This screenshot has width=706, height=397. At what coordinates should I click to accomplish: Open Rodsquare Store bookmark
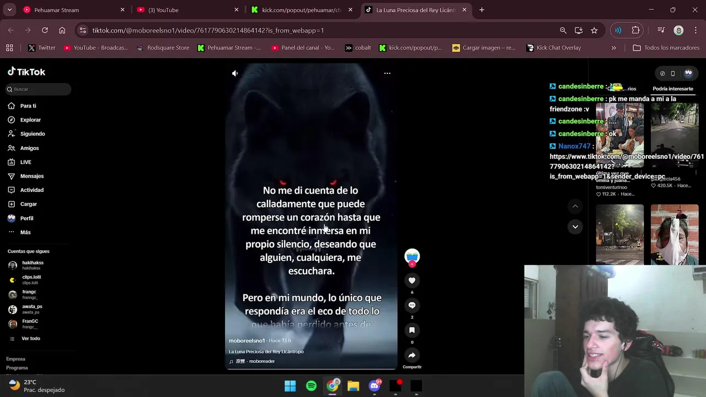point(163,48)
